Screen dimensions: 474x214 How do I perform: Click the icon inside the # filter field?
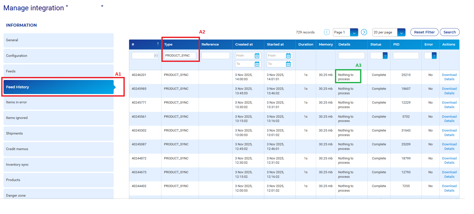click(x=156, y=56)
